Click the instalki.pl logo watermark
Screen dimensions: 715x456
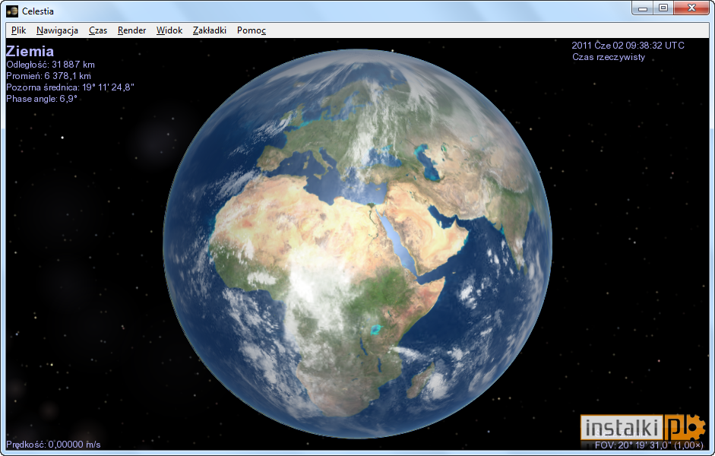click(x=643, y=428)
